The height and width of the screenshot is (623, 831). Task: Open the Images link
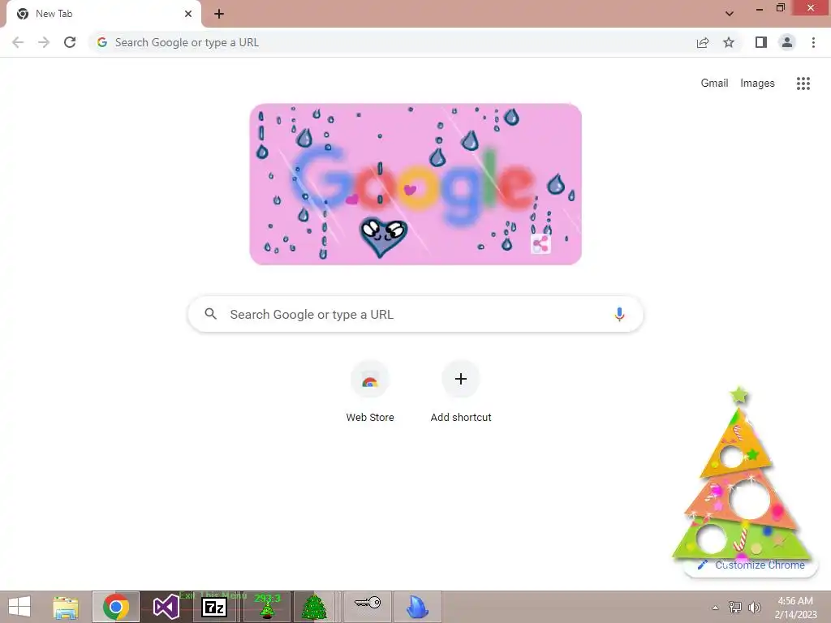pyautogui.click(x=757, y=84)
